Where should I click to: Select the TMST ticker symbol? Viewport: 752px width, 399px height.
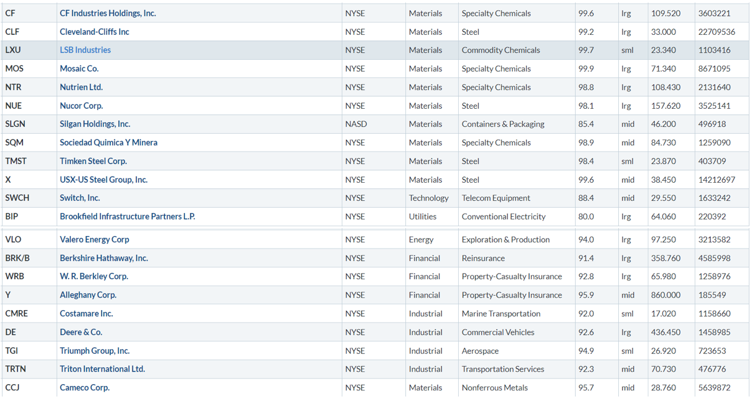point(16,162)
